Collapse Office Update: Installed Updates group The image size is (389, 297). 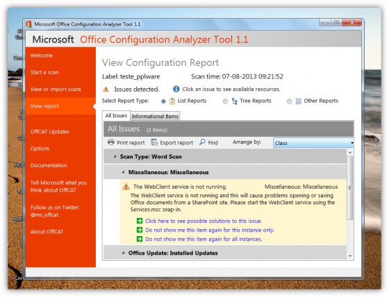point(123,253)
